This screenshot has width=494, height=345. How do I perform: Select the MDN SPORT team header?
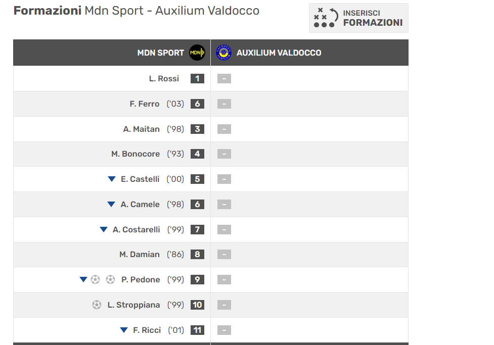pyautogui.click(x=160, y=53)
